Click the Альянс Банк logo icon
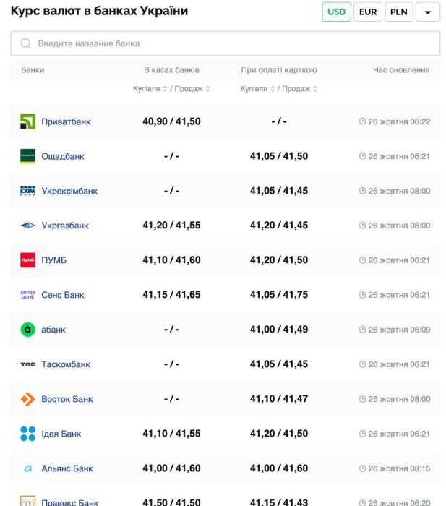The image size is (446, 506). tap(27, 468)
